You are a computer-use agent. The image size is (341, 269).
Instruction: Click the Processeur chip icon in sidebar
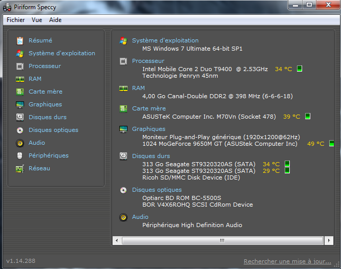(x=20, y=66)
